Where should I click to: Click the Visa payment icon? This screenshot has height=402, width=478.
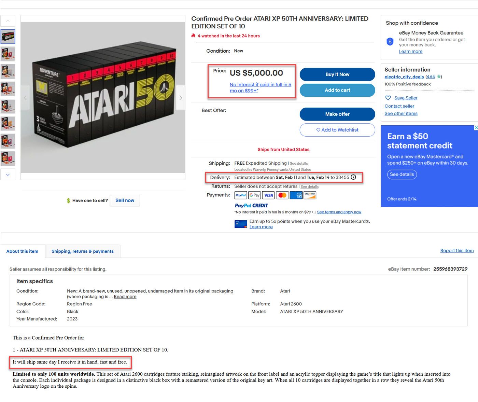click(x=268, y=195)
